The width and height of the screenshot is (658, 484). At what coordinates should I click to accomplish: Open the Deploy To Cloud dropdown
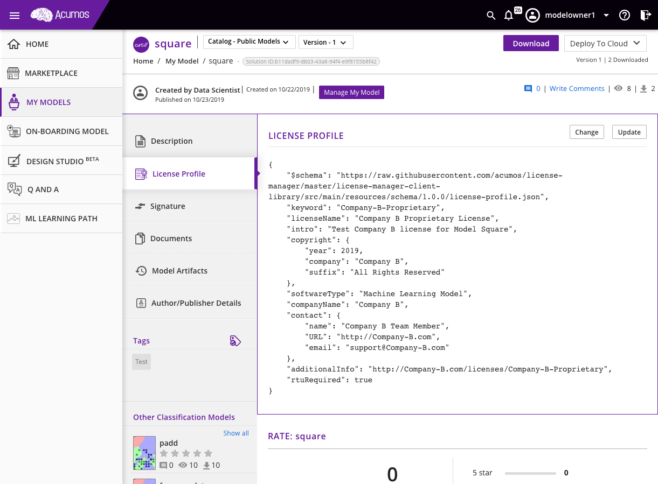point(605,44)
